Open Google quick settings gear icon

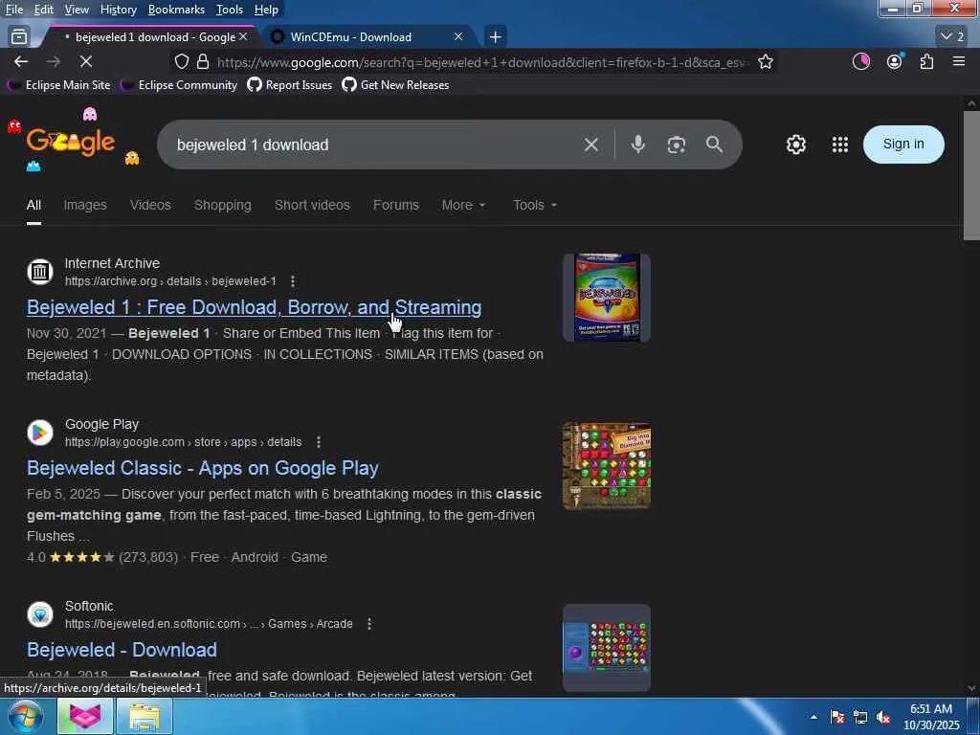coord(795,145)
